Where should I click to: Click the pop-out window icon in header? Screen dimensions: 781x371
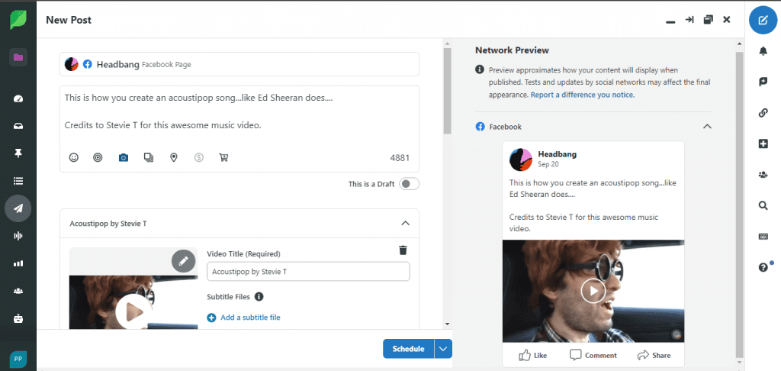click(x=708, y=20)
